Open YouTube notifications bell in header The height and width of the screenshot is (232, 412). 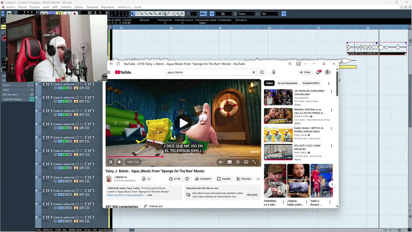tap(318, 72)
